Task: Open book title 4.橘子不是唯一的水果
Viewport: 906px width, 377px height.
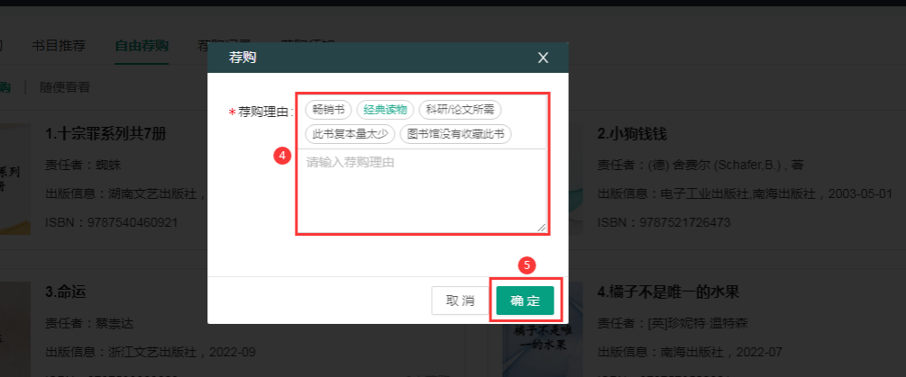Action: [668, 292]
